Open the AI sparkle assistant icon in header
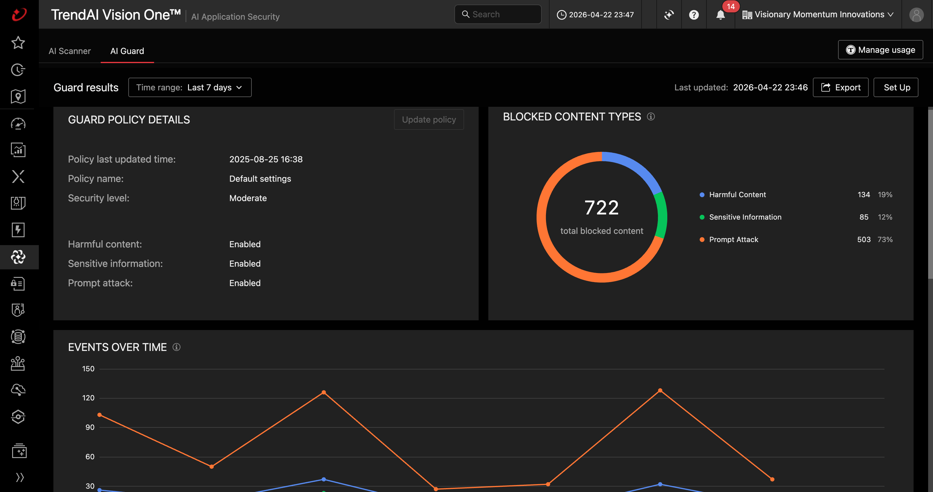 pos(669,15)
